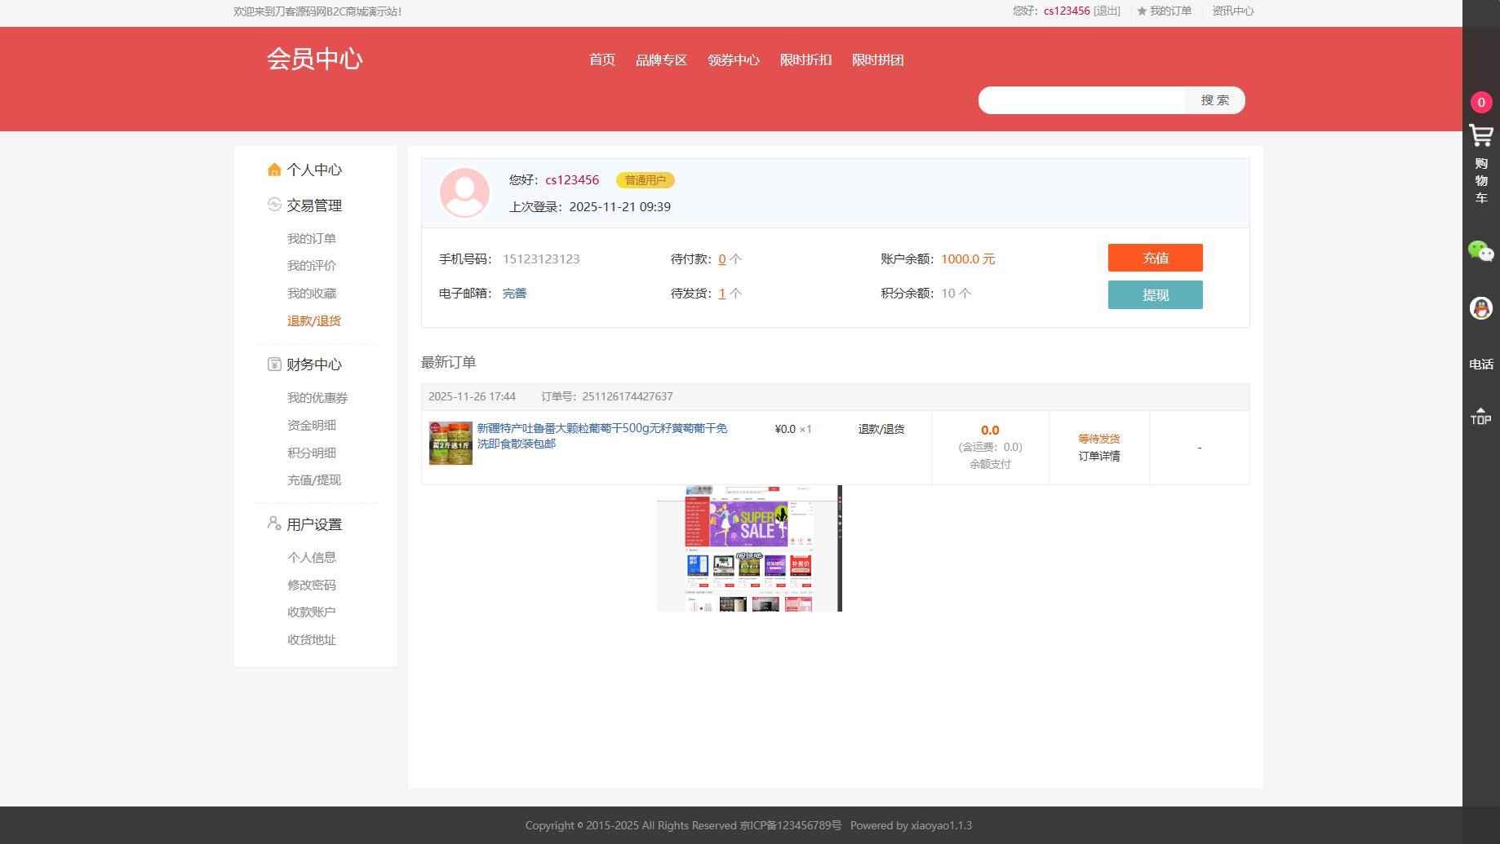The height and width of the screenshot is (844, 1500).
Task: Click the QQ contact icon
Action: tap(1480, 307)
